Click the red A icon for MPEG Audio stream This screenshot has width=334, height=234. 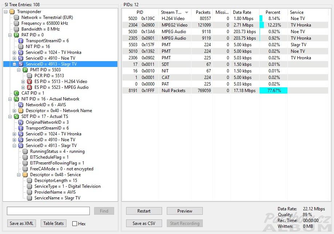pos(29,87)
